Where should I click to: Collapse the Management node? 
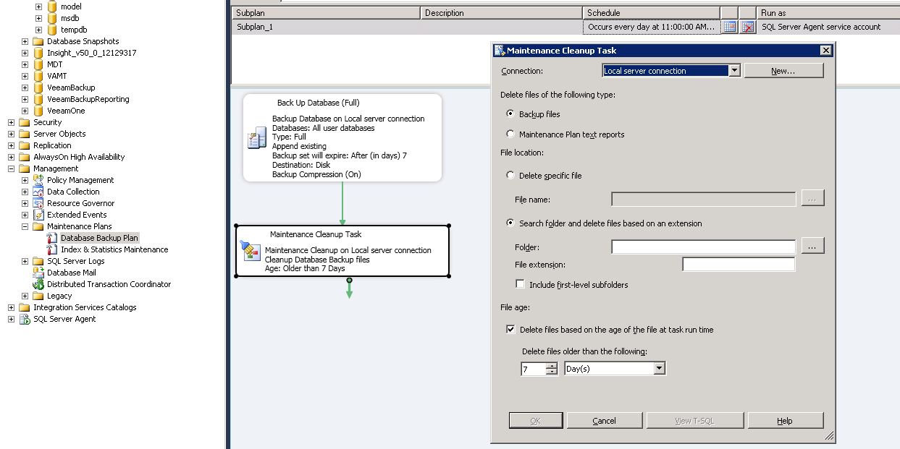(11, 168)
